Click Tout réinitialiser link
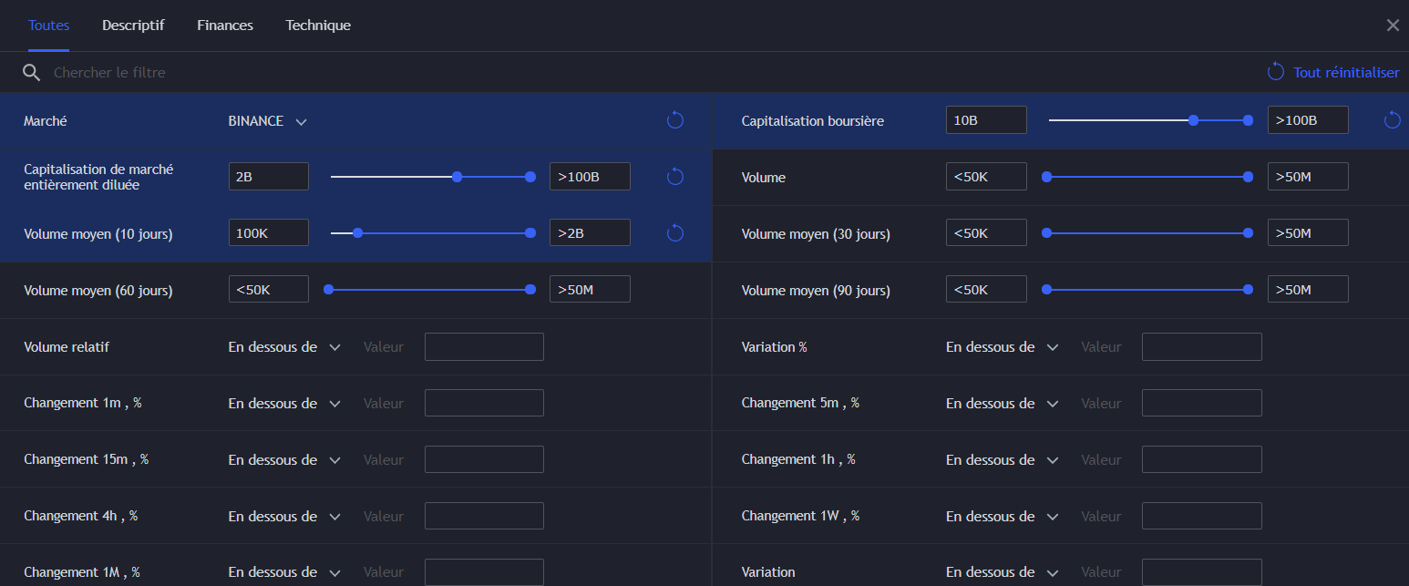 click(1346, 73)
